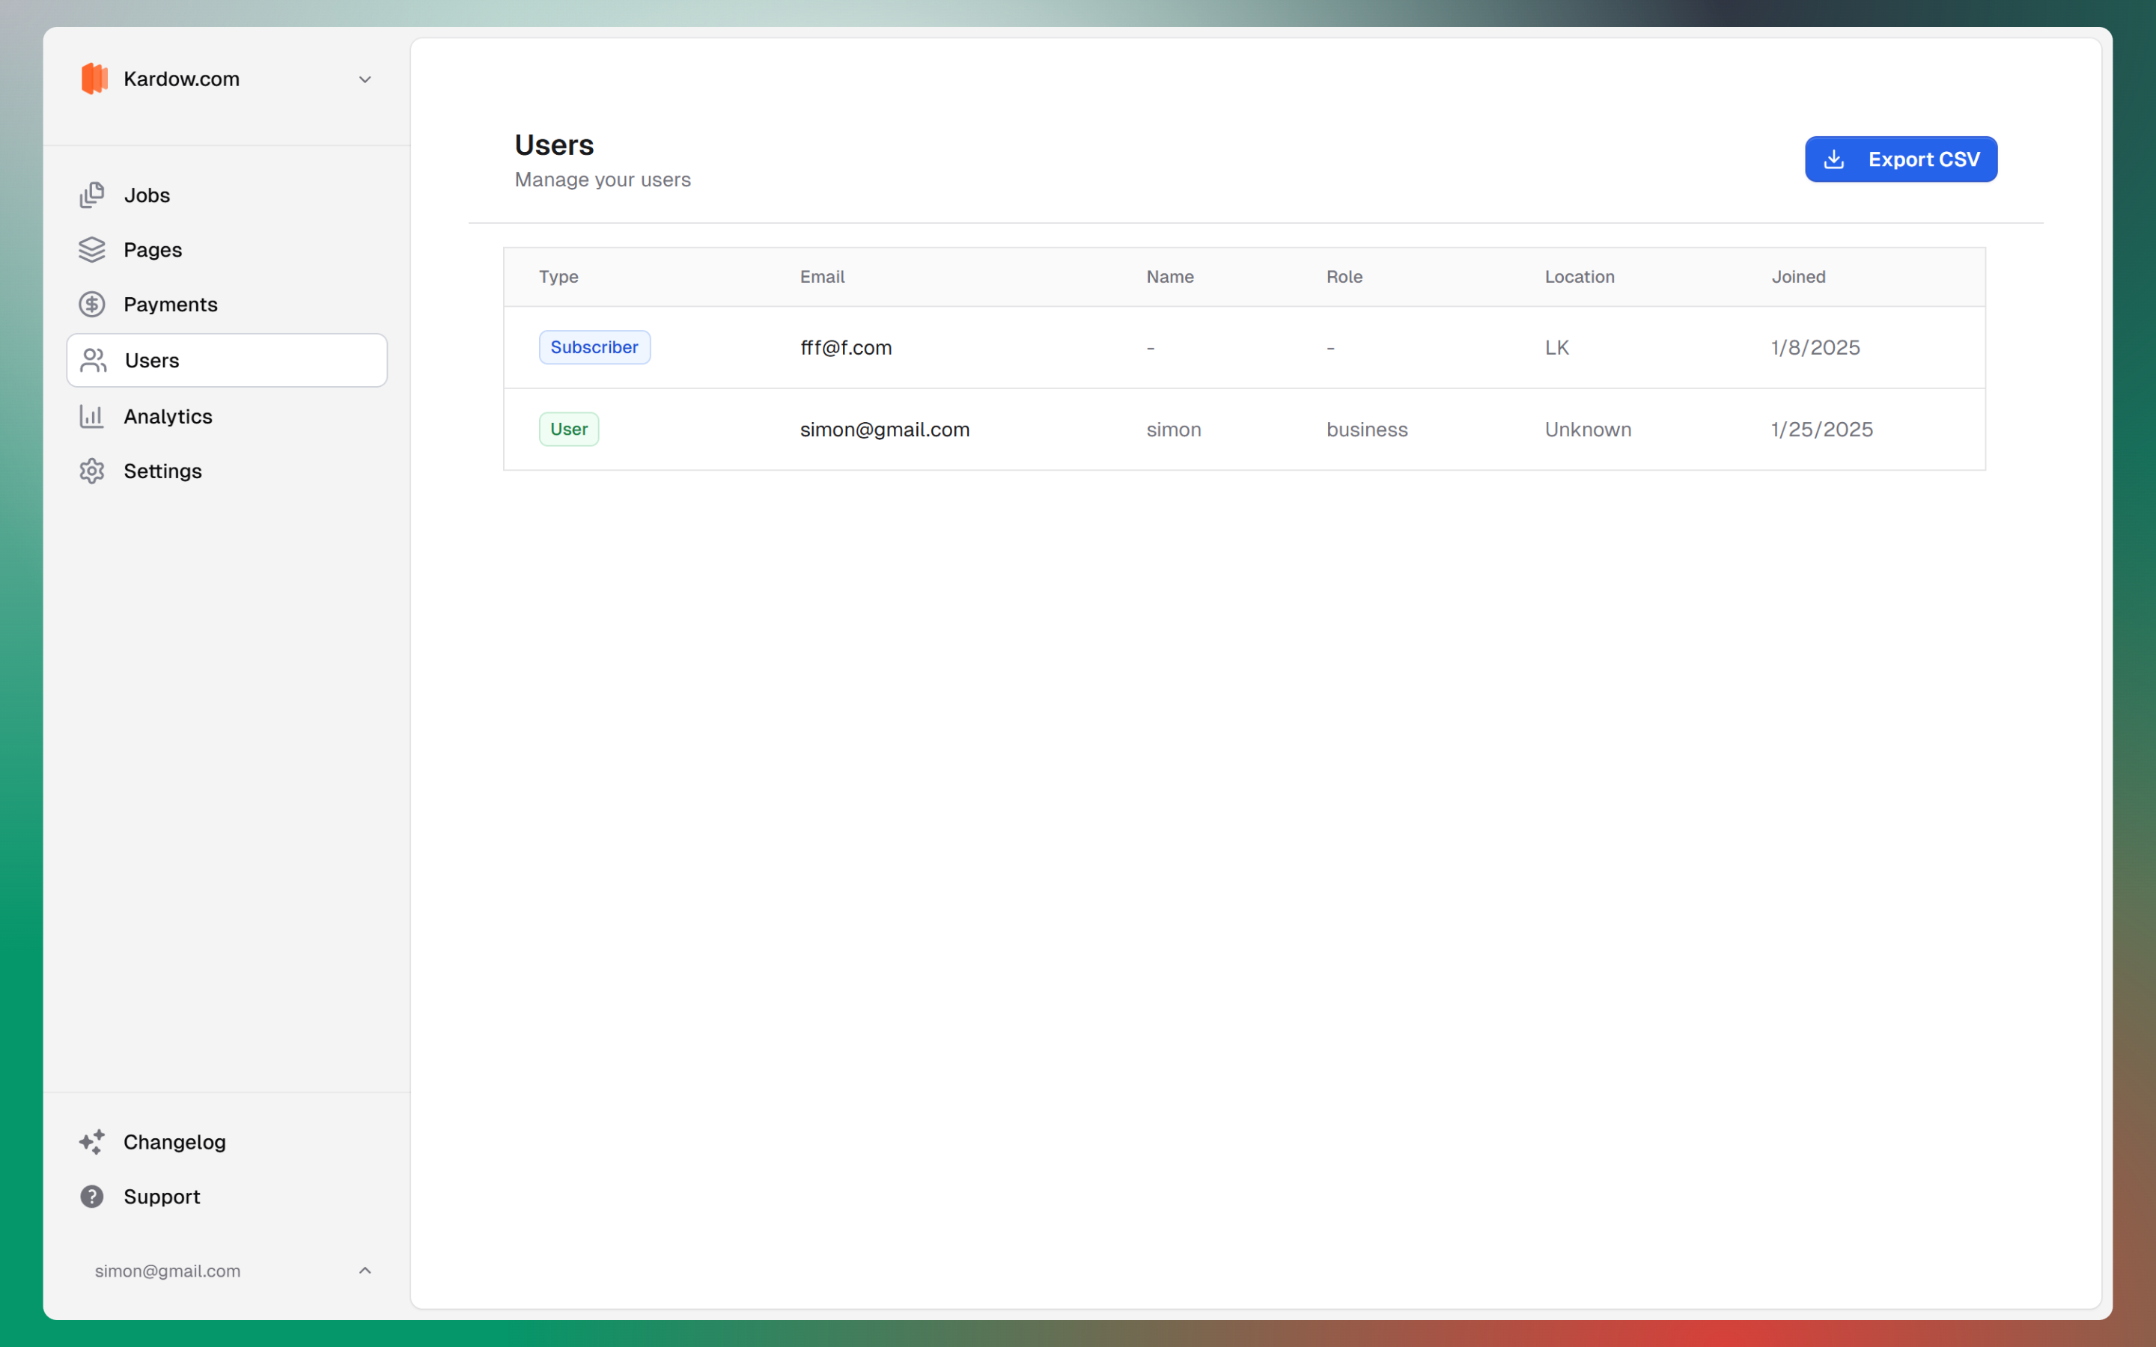The height and width of the screenshot is (1347, 2156).
Task: Collapse the simon@gmail.com account menu chevron
Action: click(x=365, y=1271)
